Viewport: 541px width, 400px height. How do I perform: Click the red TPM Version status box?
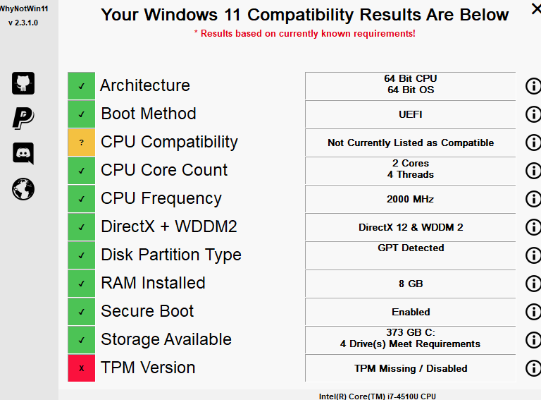tap(82, 368)
